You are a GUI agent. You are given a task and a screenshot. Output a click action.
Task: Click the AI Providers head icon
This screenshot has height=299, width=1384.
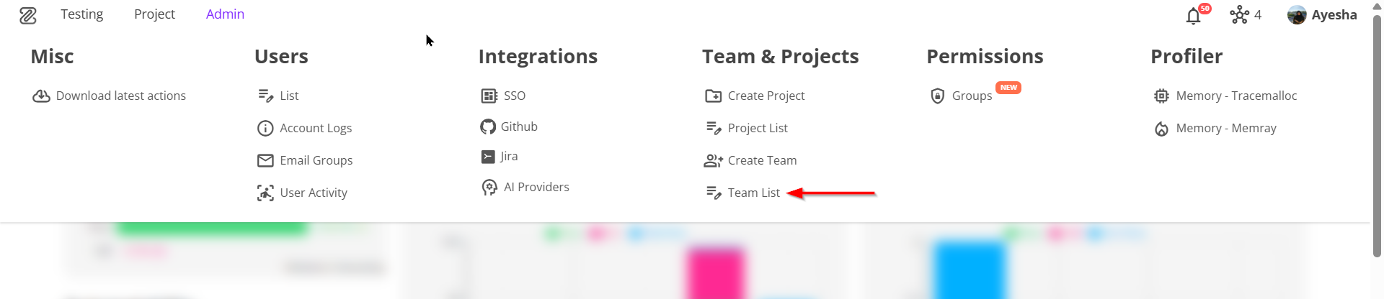pos(489,188)
